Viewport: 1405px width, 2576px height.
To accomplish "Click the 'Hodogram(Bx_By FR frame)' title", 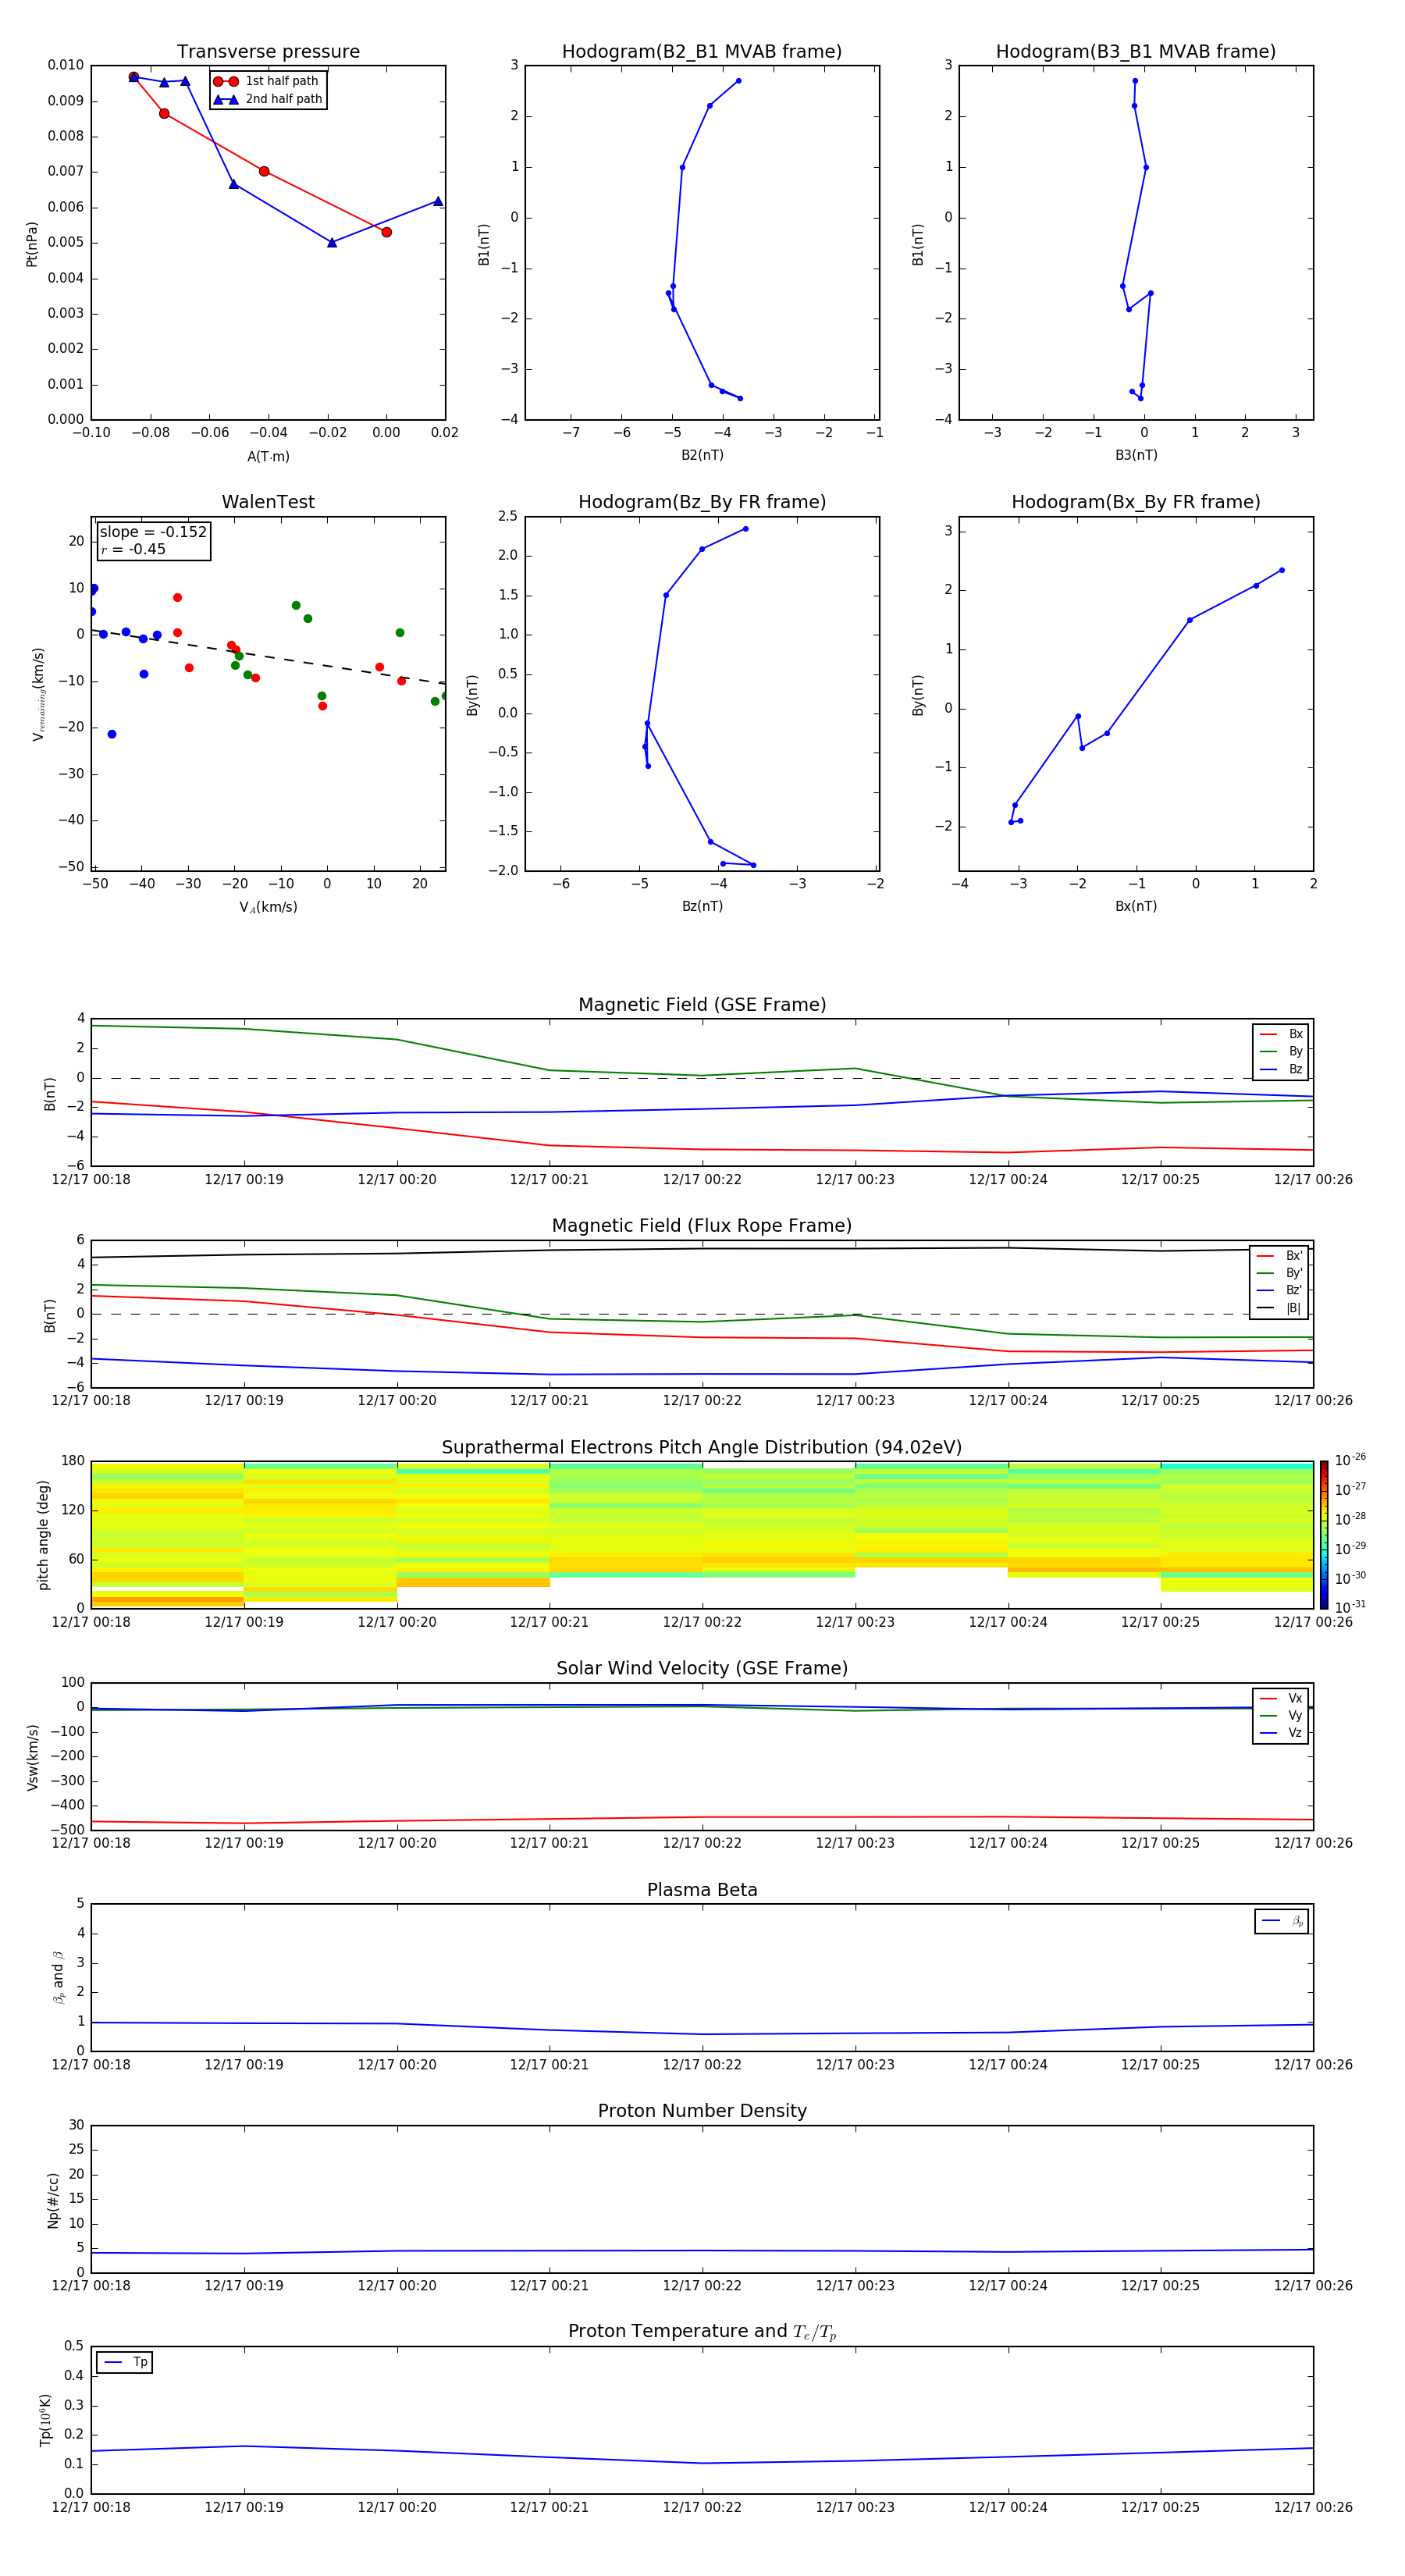I will tap(1136, 502).
